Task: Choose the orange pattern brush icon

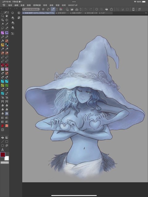Action: 7,126
